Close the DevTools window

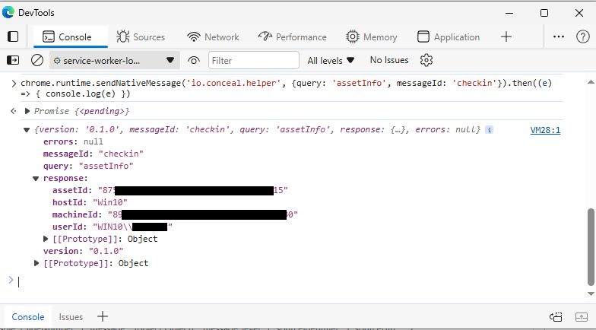(x=579, y=13)
